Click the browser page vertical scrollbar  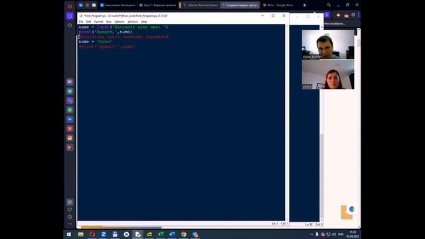coord(359,127)
